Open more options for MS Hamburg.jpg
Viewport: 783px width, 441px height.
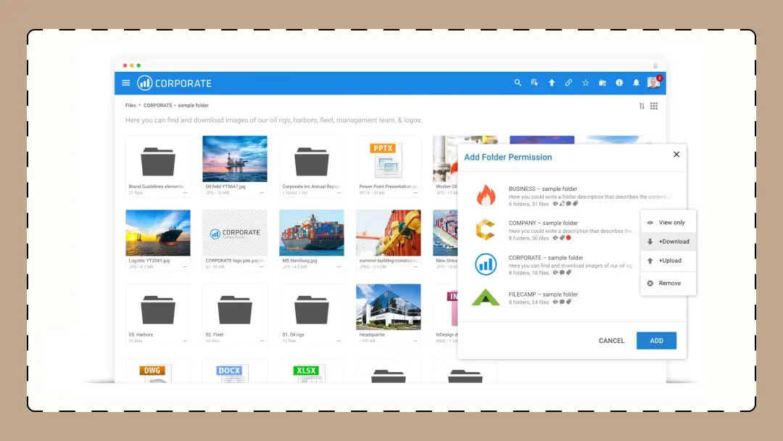339,267
